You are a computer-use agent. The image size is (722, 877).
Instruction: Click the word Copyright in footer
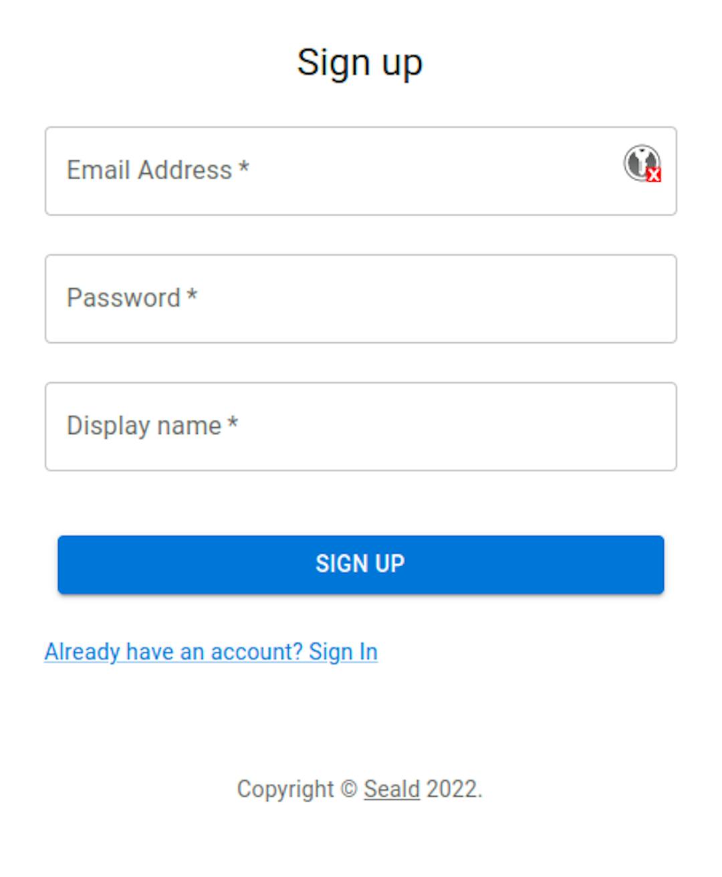(x=285, y=789)
